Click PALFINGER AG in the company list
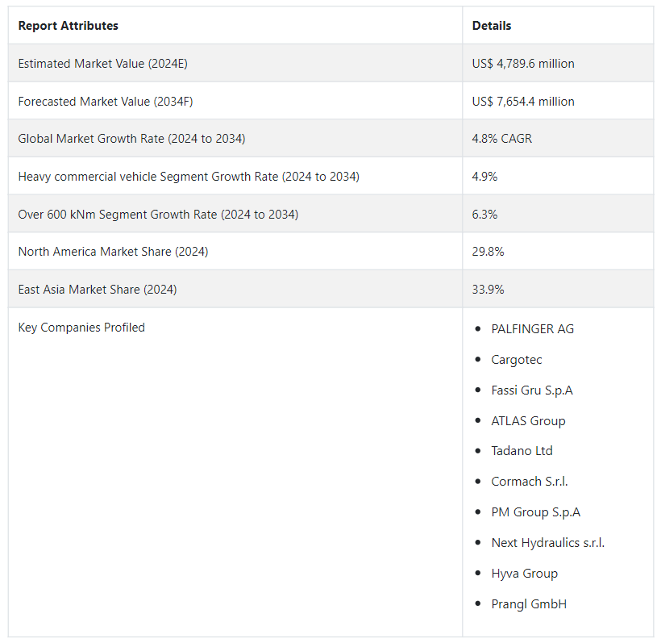The width and height of the screenshot is (657, 643). 532,329
